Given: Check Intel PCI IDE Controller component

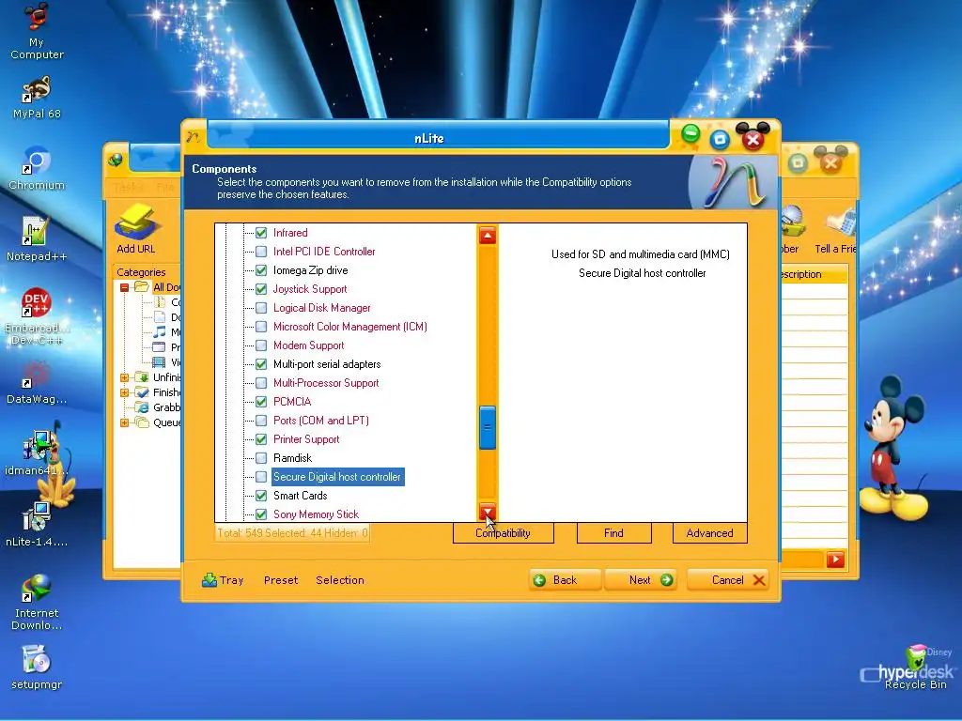Looking at the screenshot, I should 261,252.
